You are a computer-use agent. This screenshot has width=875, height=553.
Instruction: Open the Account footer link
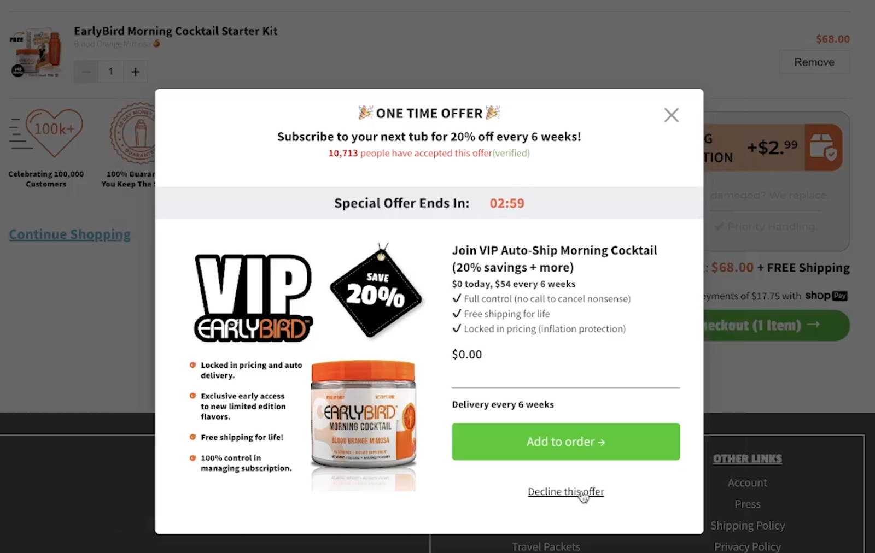click(x=747, y=483)
